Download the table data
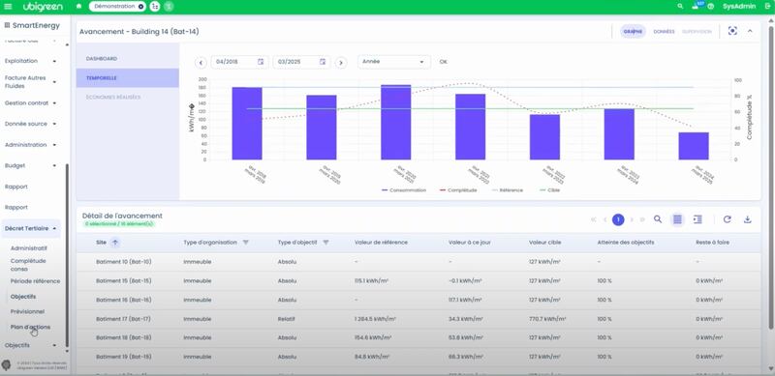Screen dimensions: 775x376 pyautogui.click(x=747, y=219)
